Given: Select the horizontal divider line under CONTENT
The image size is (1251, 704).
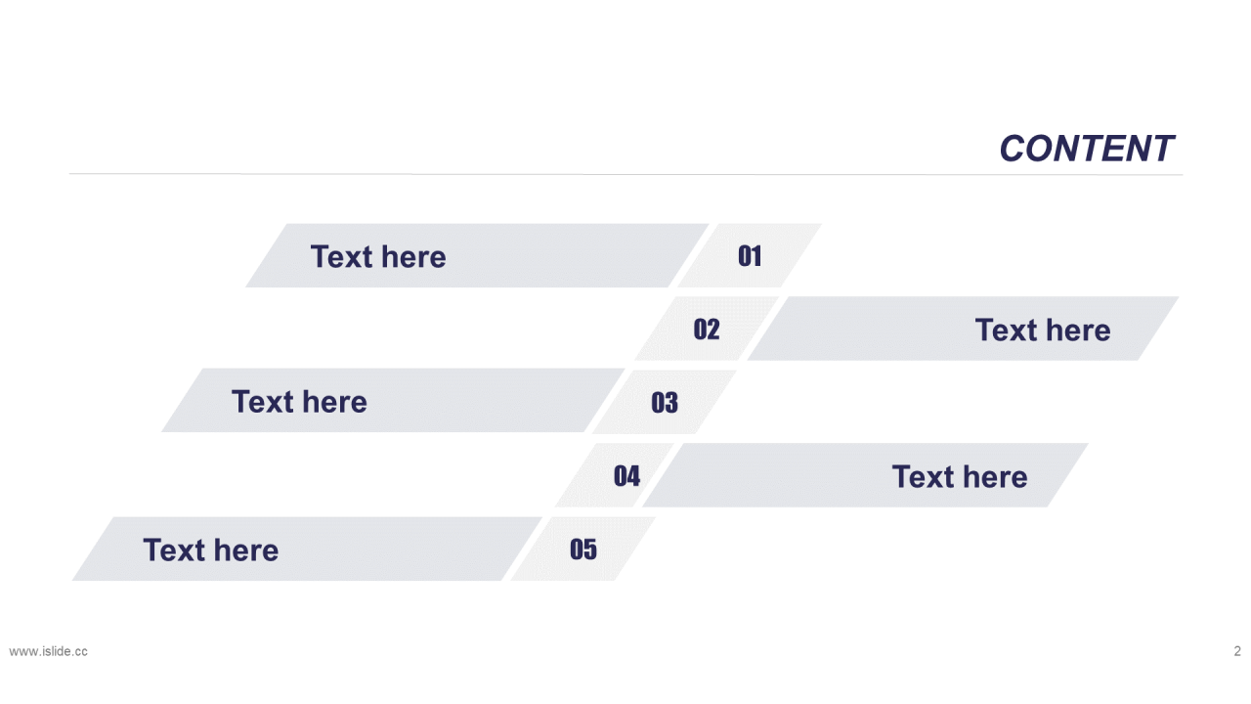Looking at the screenshot, I should (625, 175).
